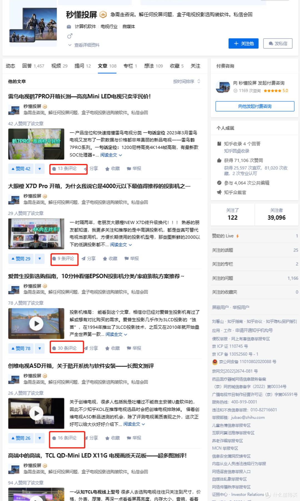Click the 4K内无对手 article thumbnail
The width and height of the screenshot is (300, 501).
pos(36,234)
